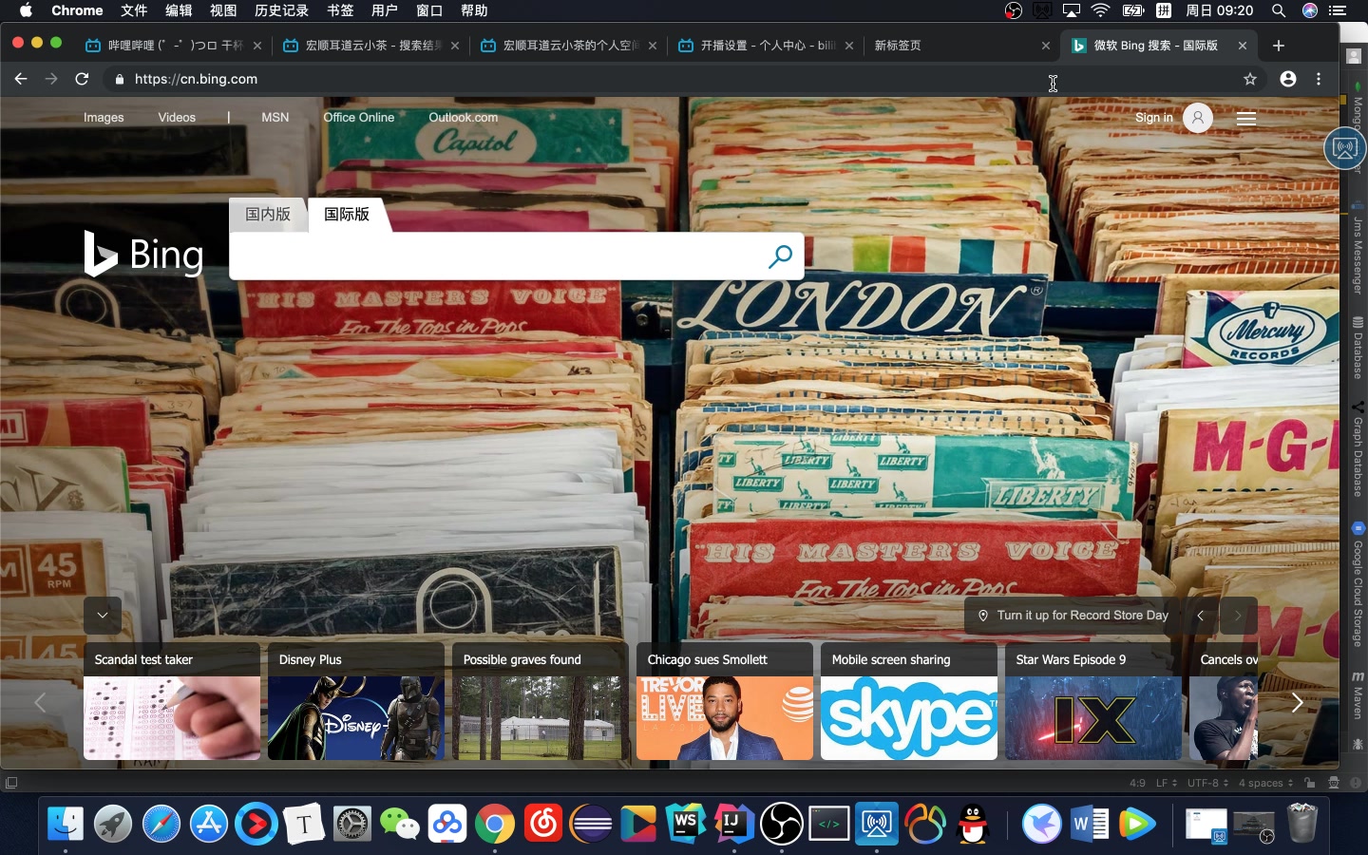Open the MSN link
This screenshot has width=1368, height=855.
[275, 118]
